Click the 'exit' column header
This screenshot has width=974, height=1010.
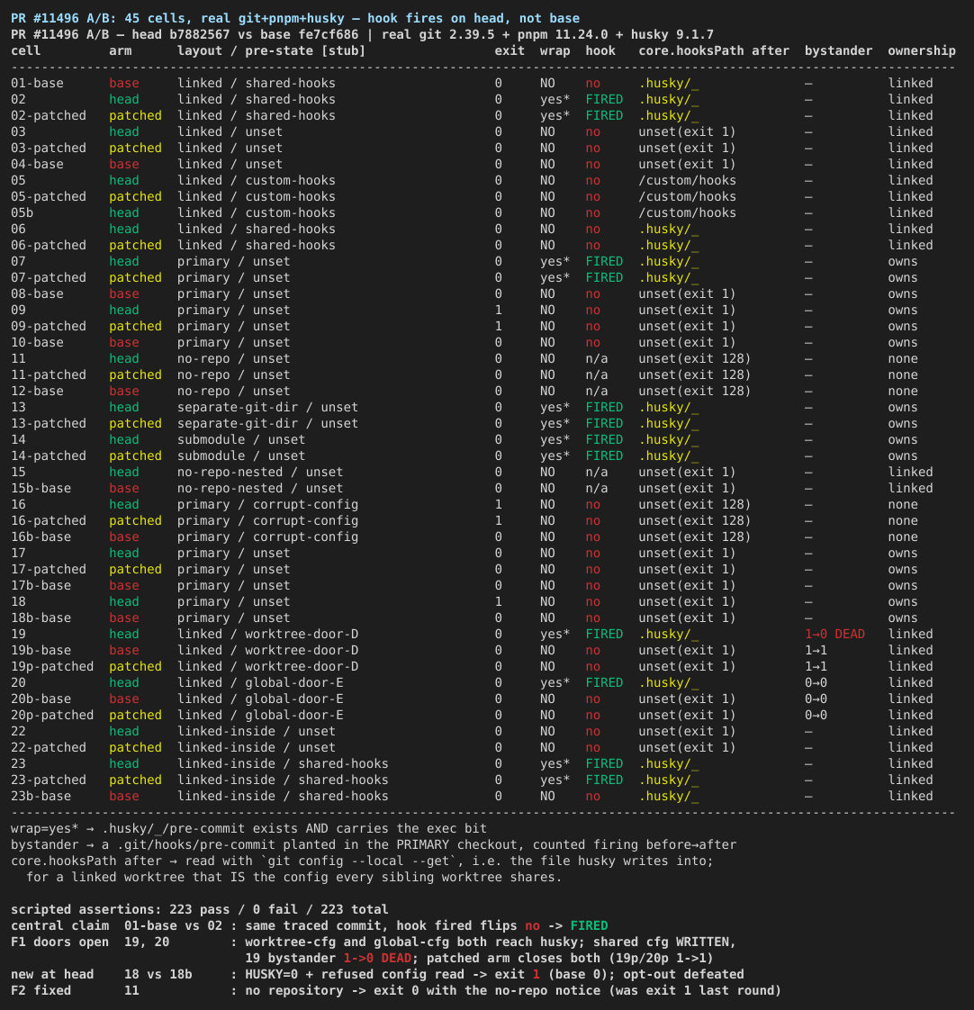click(510, 50)
